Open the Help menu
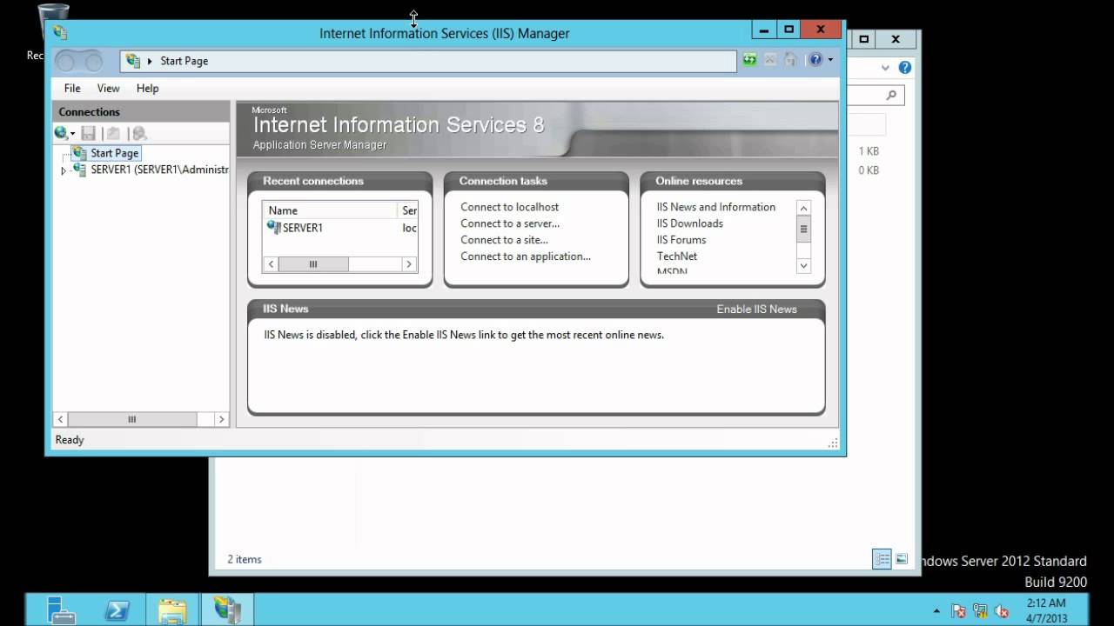The height and width of the screenshot is (626, 1114). 147,88
